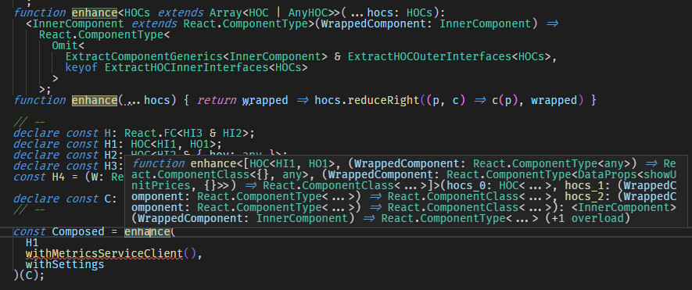Screen dimensions: 692x290
Task: Place cursor on the Omit type
Action: pos(65,45)
